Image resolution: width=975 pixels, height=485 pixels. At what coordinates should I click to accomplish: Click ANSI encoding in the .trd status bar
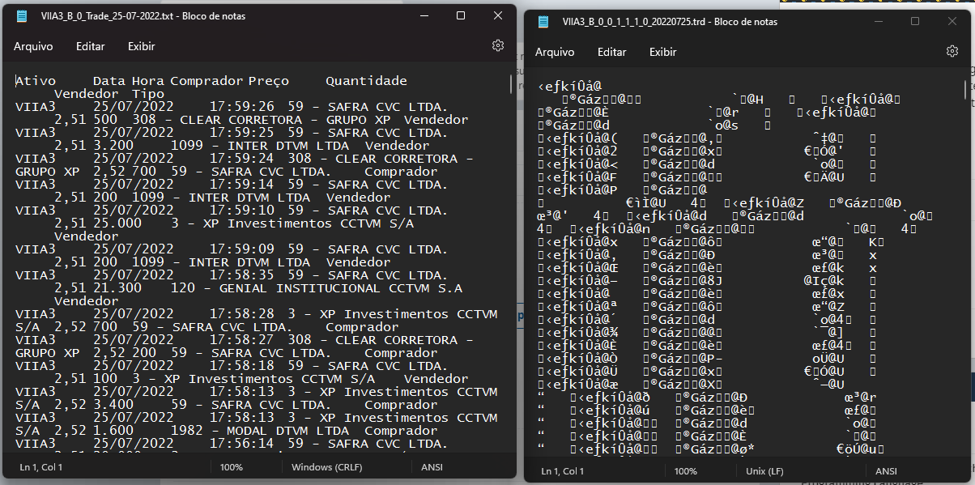tap(887, 471)
